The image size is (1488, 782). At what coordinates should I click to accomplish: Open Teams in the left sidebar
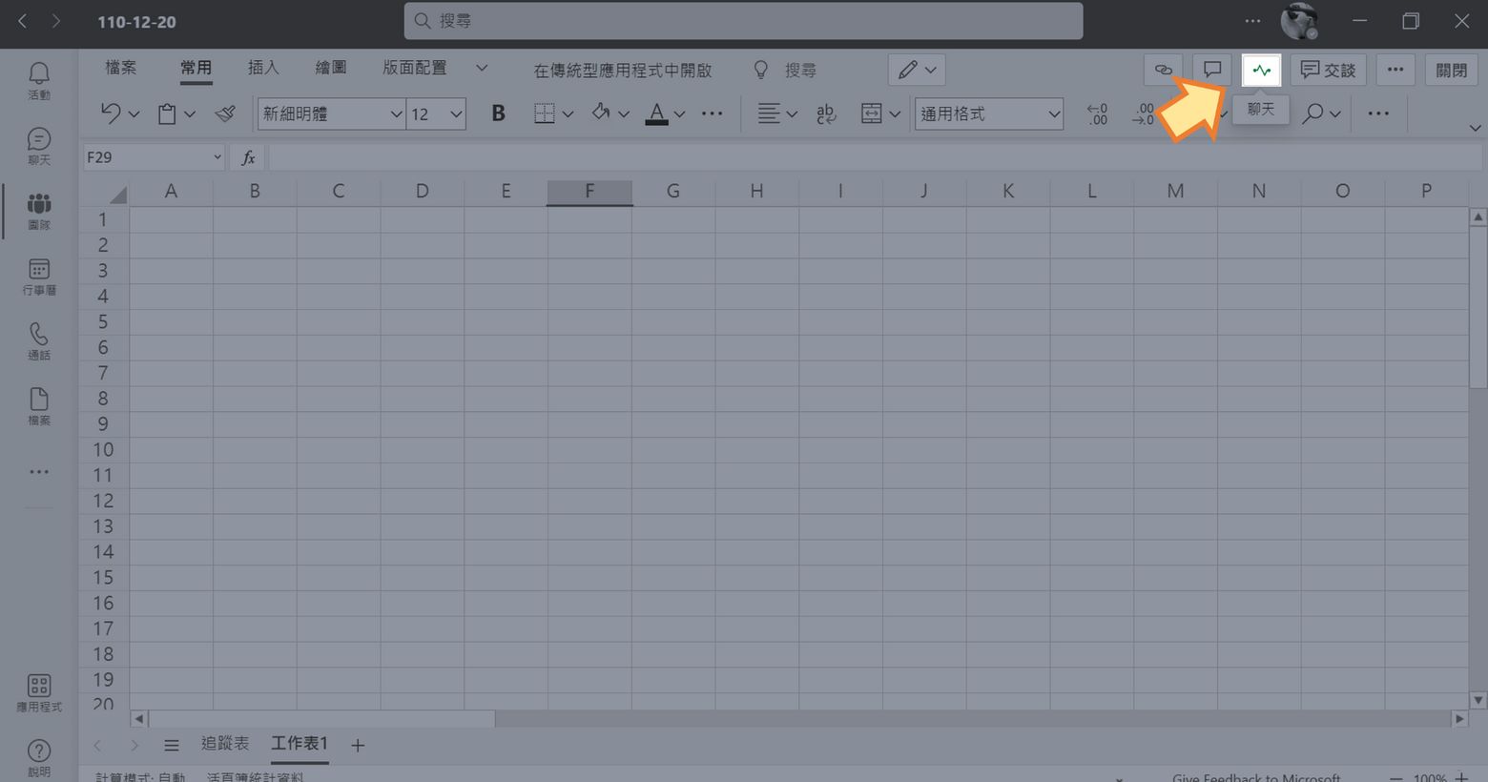39,211
